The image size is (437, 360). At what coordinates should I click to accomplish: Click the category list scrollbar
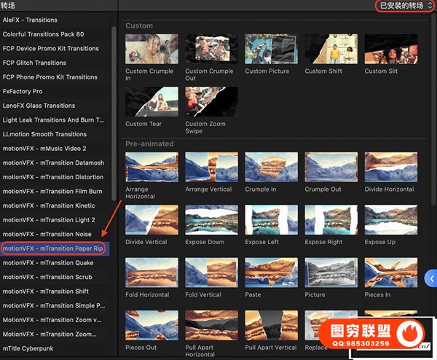coord(114,109)
